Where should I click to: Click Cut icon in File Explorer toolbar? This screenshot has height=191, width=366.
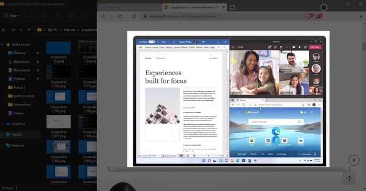(x=32, y=16)
